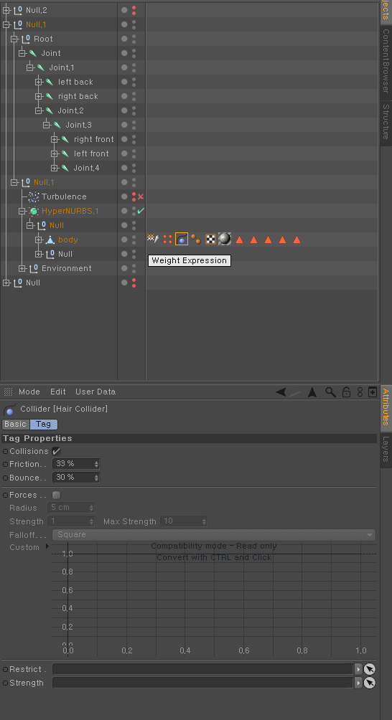Screen dimensions: 392x720
Task: Toggle the green checkmark on HyperNURBS.1
Action: coord(141,211)
